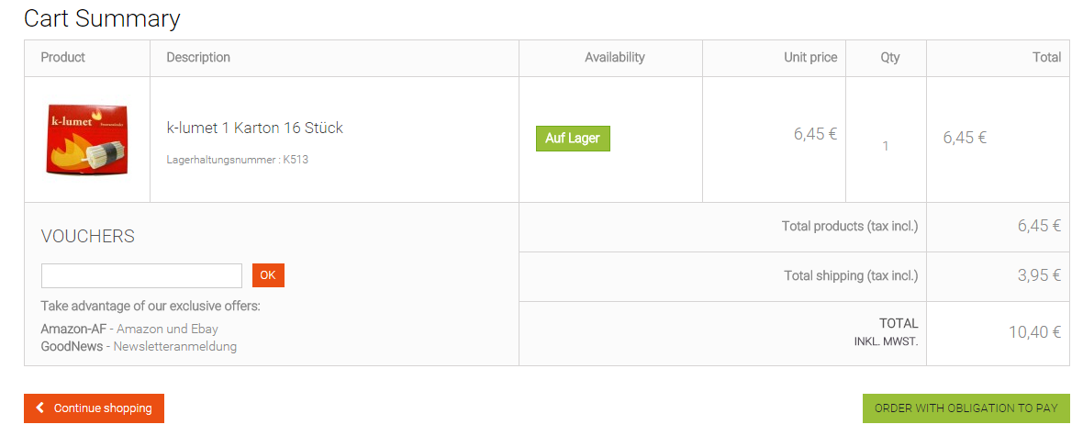Click the 10,40 € grand total amount
This screenshot has height=447, width=1083.
pyautogui.click(x=1034, y=332)
